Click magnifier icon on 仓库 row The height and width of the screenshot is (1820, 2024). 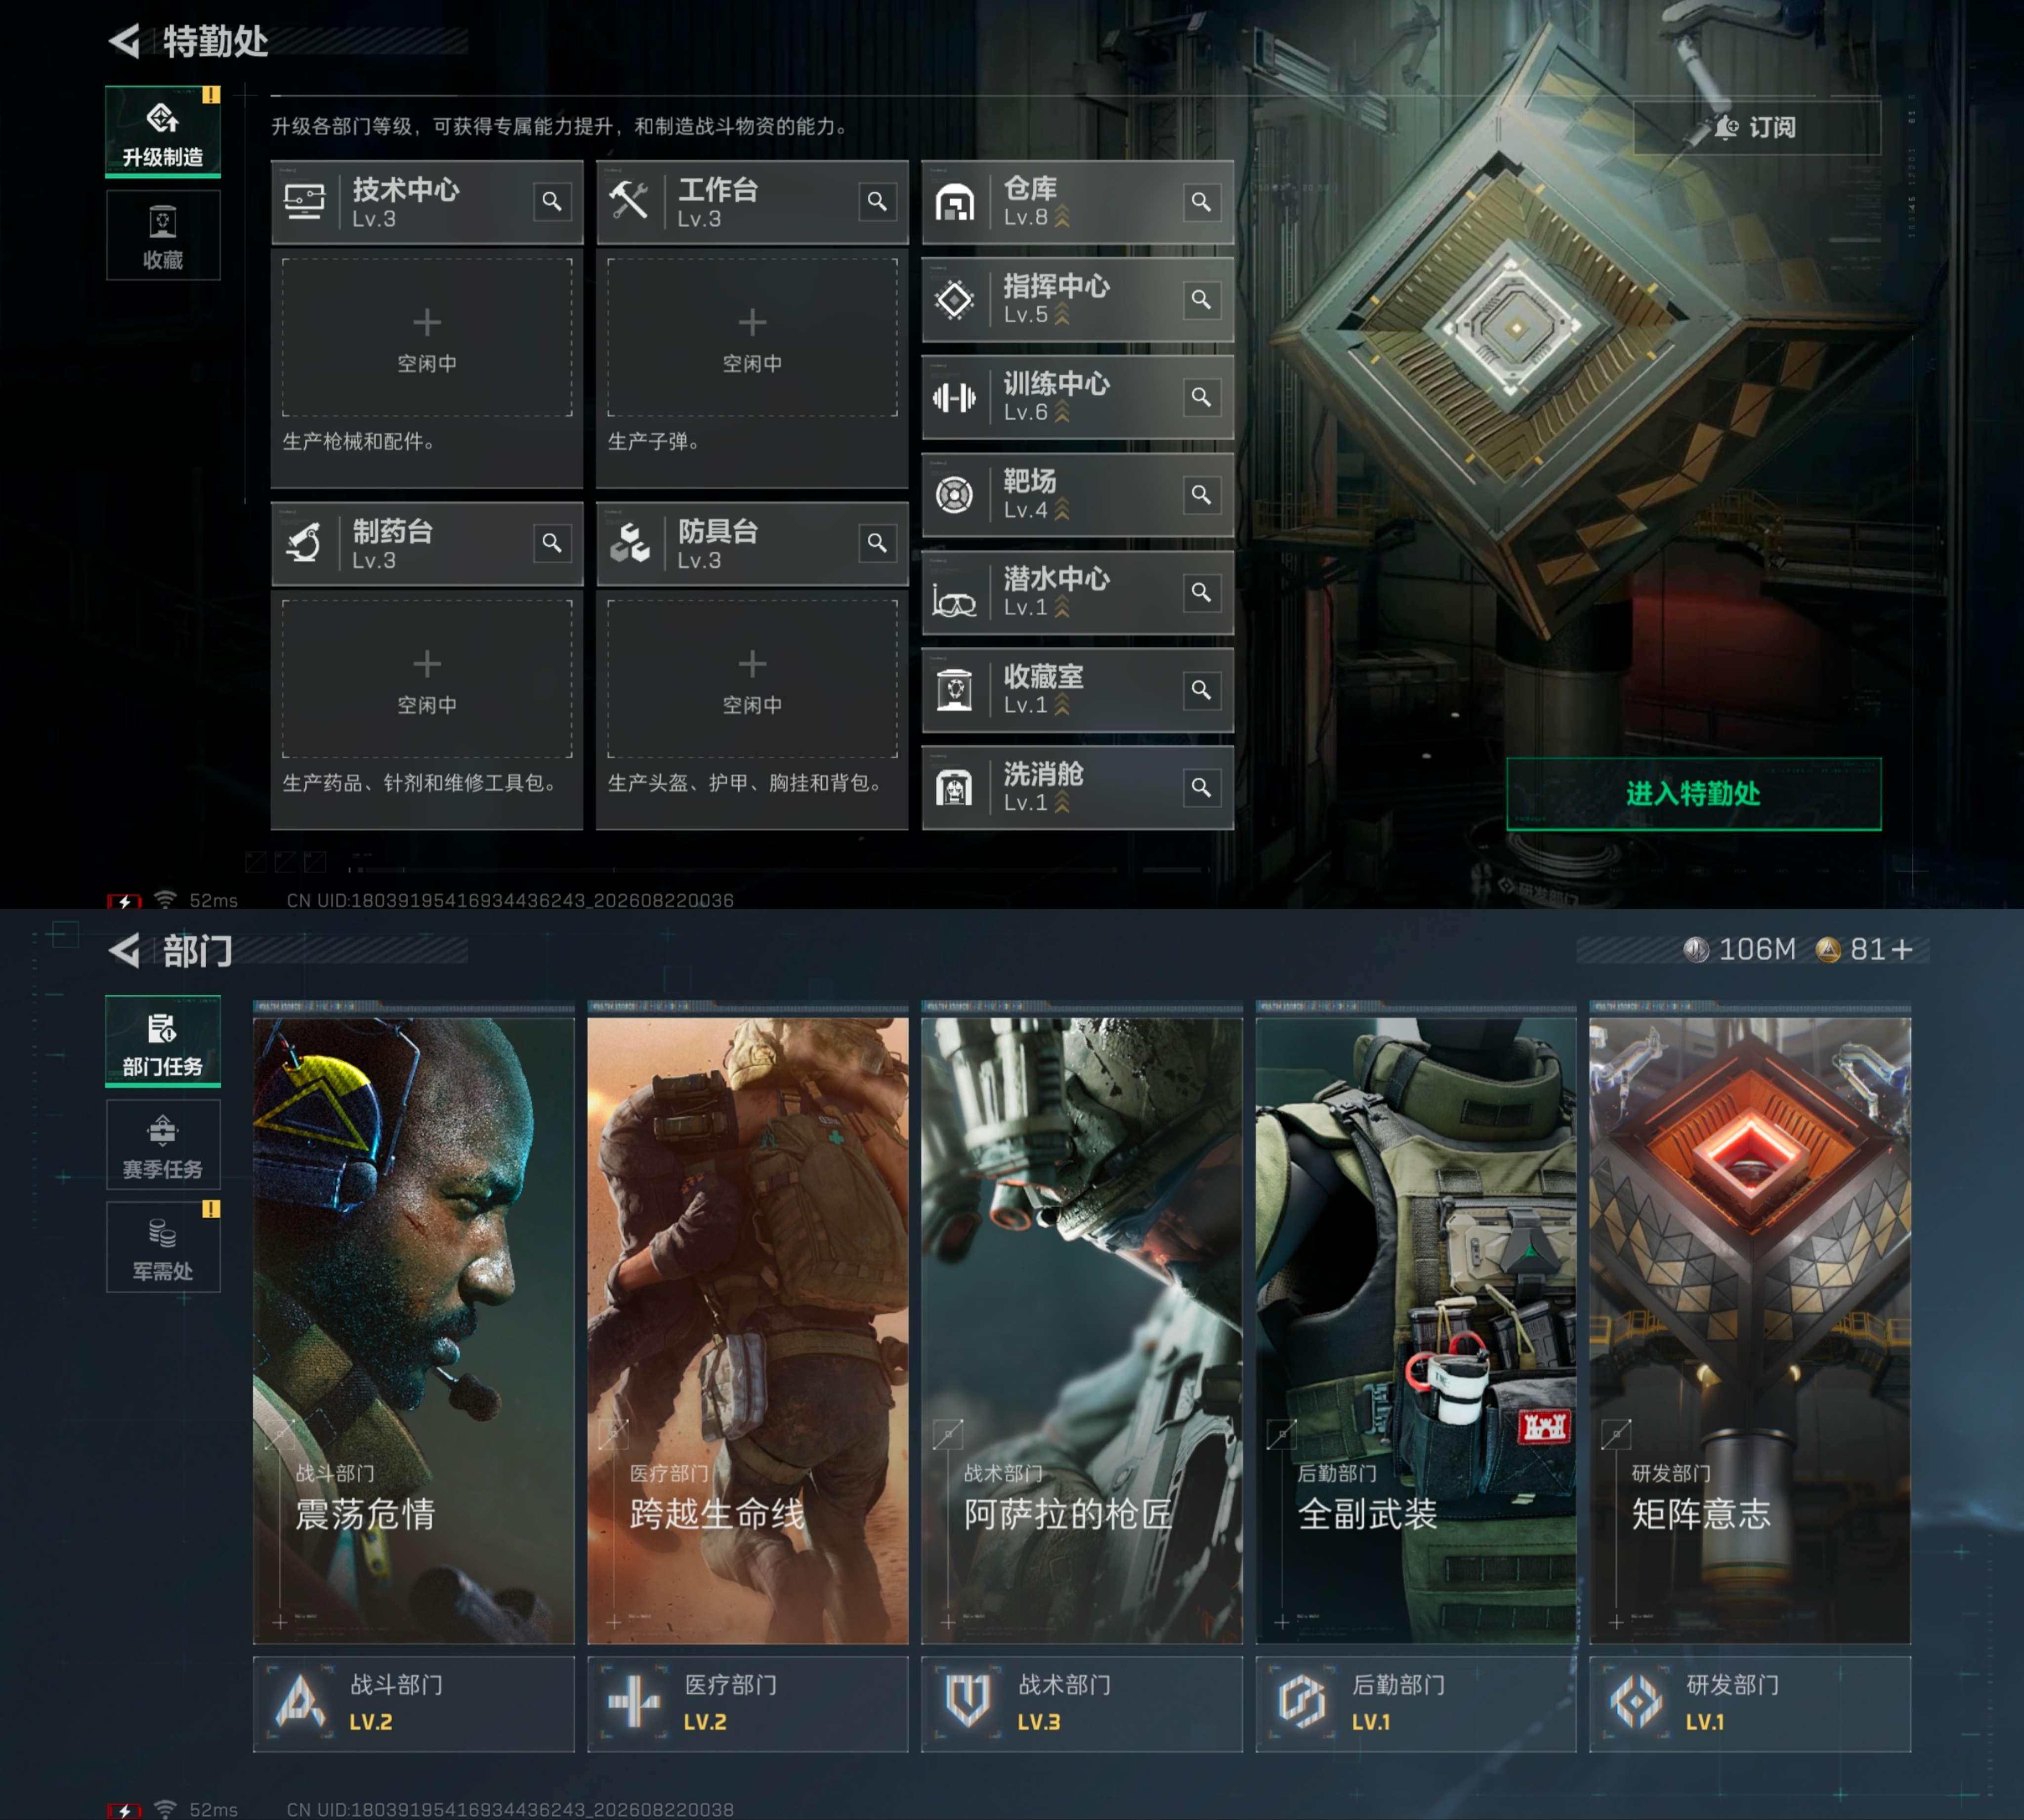[x=1202, y=202]
